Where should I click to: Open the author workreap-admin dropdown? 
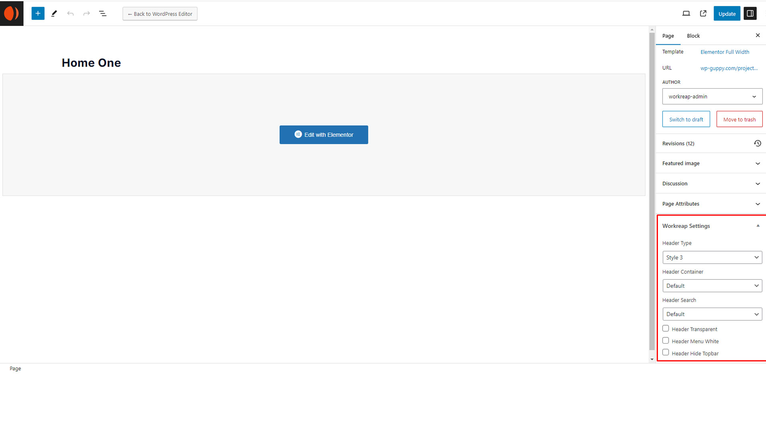712,97
